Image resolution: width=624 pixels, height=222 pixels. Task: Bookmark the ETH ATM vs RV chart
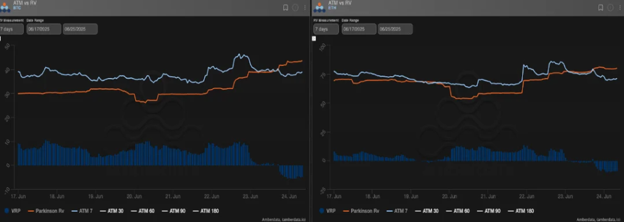point(600,7)
